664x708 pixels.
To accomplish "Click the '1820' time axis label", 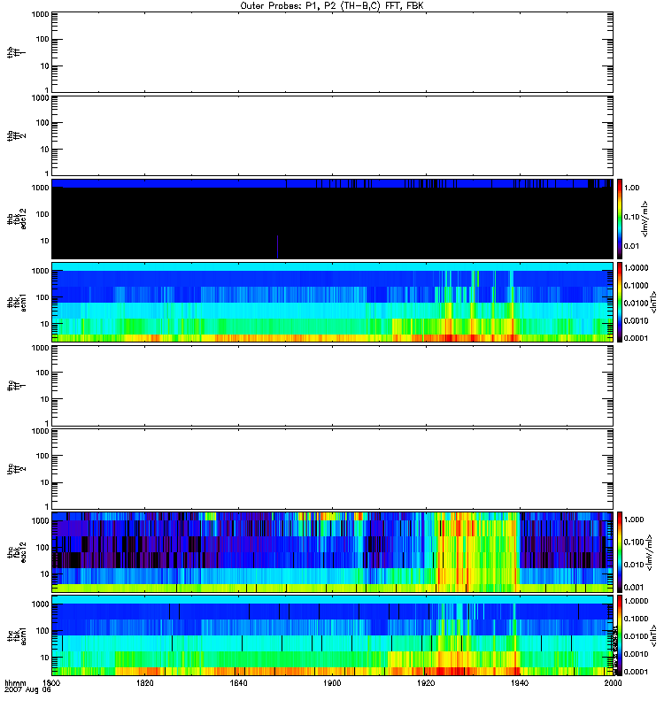I will pos(144,682).
